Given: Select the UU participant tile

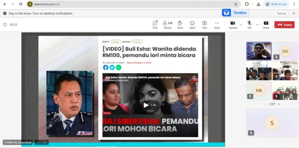Looking at the screenshot, I should (x=285, y=51).
